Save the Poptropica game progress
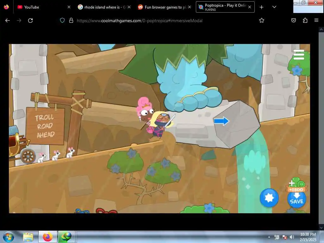Image resolution: width=324 pixels, height=243 pixels. pyautogui.click(x=296, y=199)
